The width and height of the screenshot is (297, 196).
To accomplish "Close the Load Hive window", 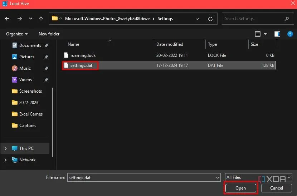I will pyautogui.click(x=293, y=3).
